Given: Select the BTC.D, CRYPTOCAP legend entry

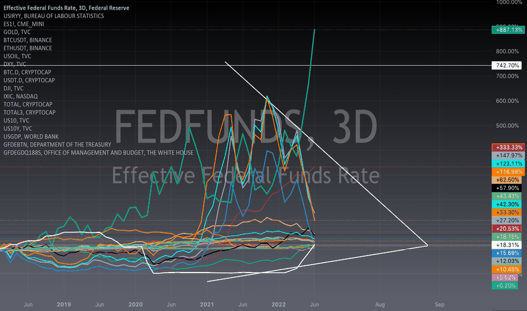Looking at the screenshot, I should click(x=28, y=72).
